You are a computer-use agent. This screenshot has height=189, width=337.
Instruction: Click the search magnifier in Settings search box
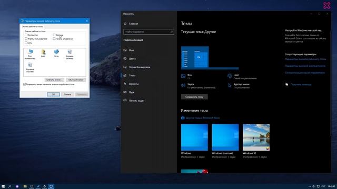coord(171,31)
